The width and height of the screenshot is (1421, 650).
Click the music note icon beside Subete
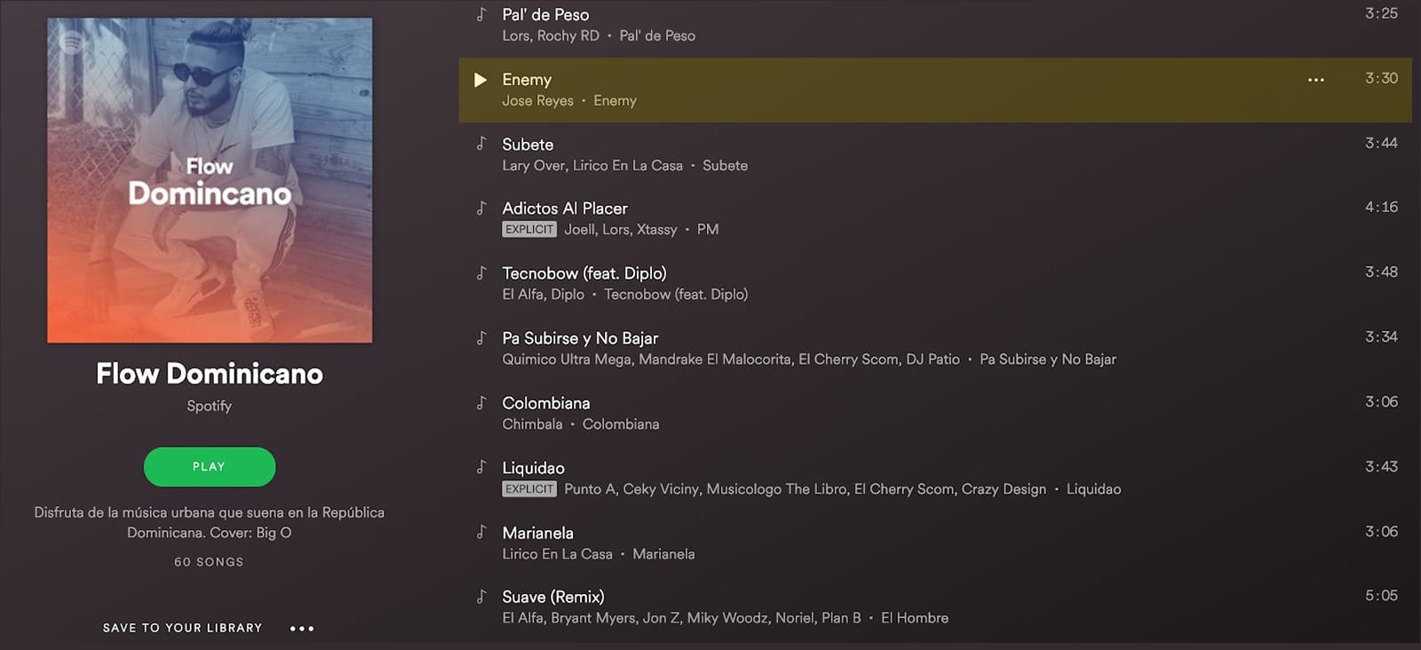pyautogui.click(x=481, y=144)
